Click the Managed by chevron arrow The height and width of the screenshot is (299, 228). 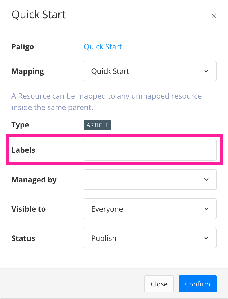click(206, 180)
